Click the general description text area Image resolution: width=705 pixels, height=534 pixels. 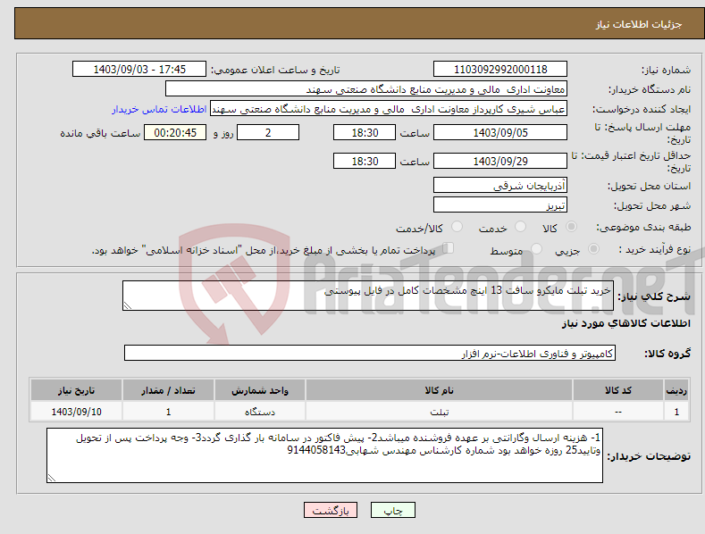click(368, 296)
